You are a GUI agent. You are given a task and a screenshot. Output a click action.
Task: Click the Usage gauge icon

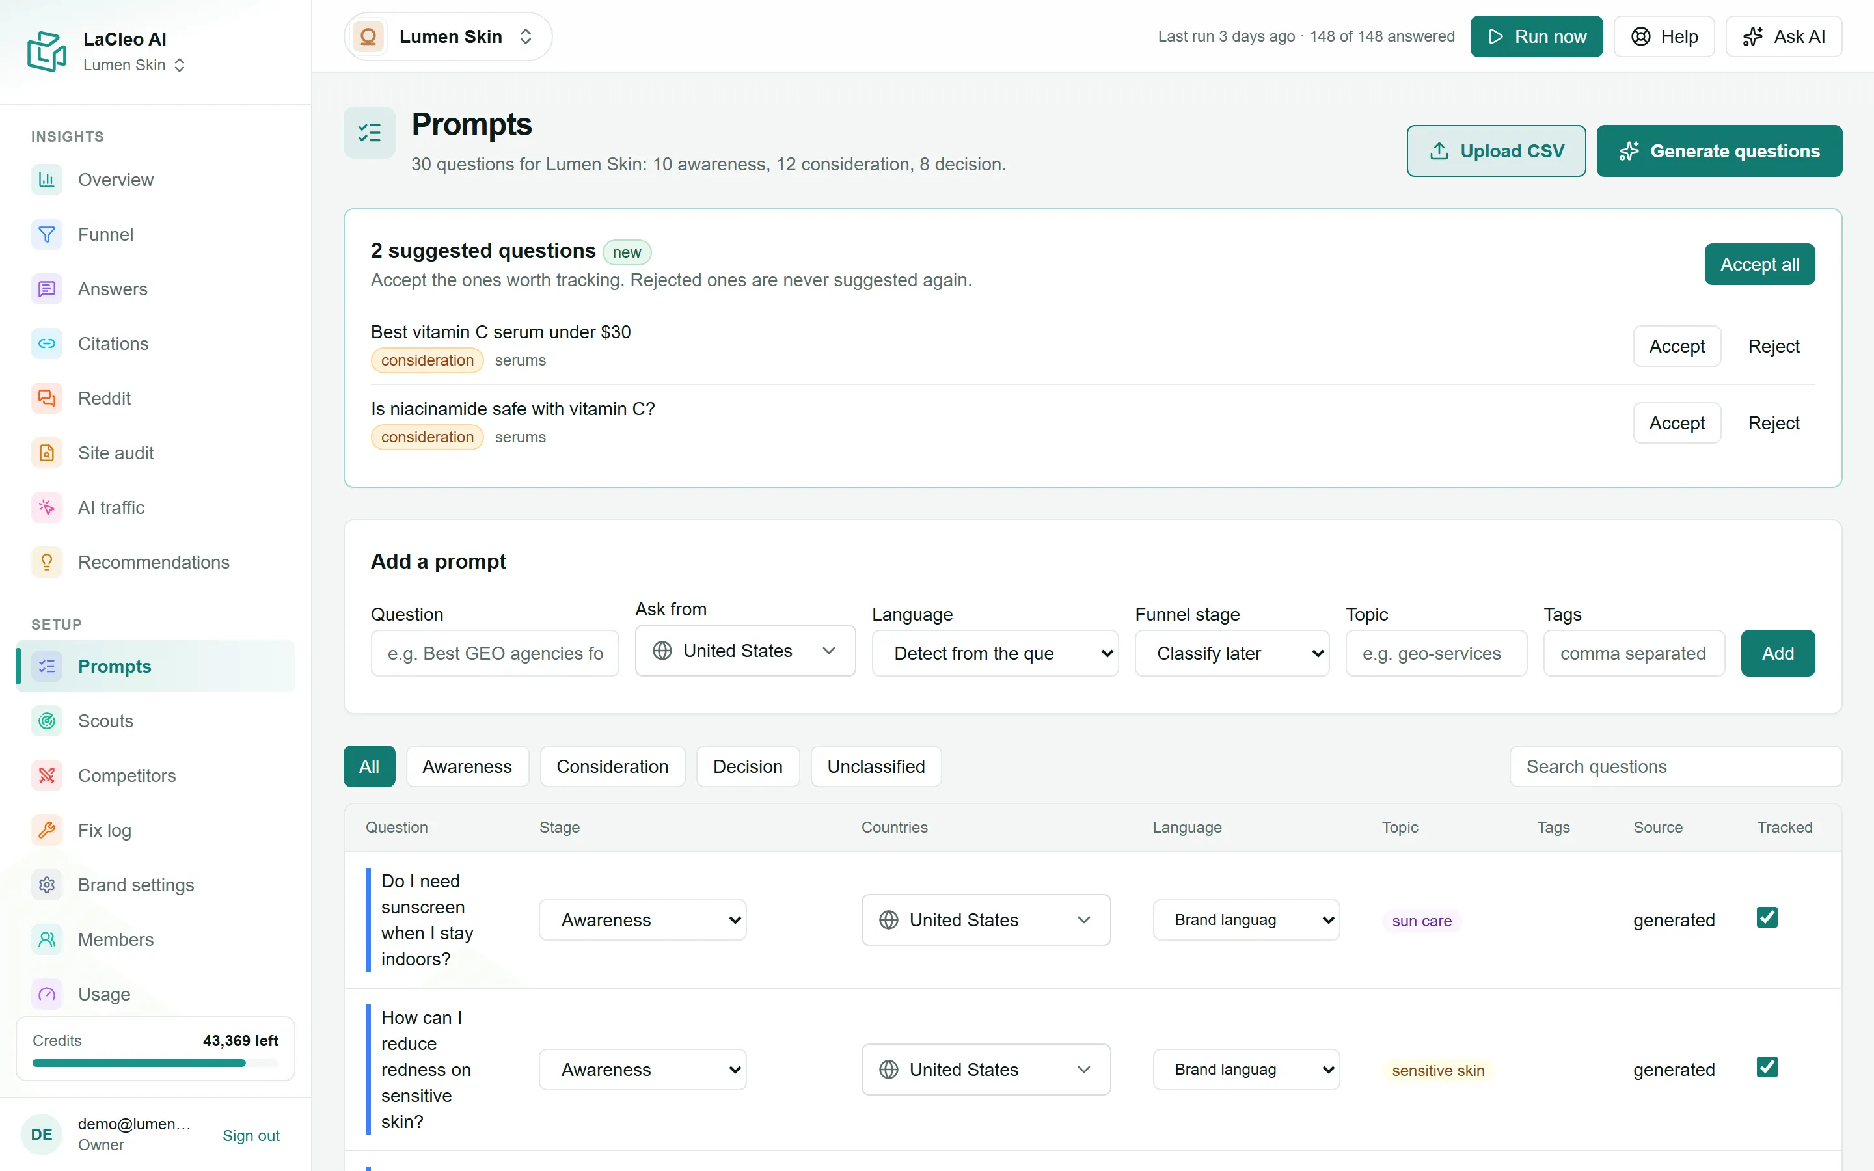[46, 993]
